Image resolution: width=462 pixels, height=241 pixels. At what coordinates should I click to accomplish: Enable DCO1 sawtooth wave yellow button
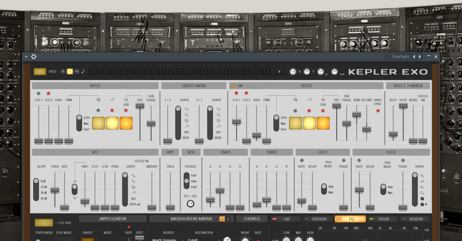click(x=112, y=123)
